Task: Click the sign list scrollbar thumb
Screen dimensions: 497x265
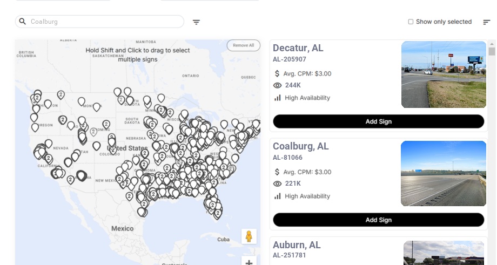Action: click(x=492, y=51)
